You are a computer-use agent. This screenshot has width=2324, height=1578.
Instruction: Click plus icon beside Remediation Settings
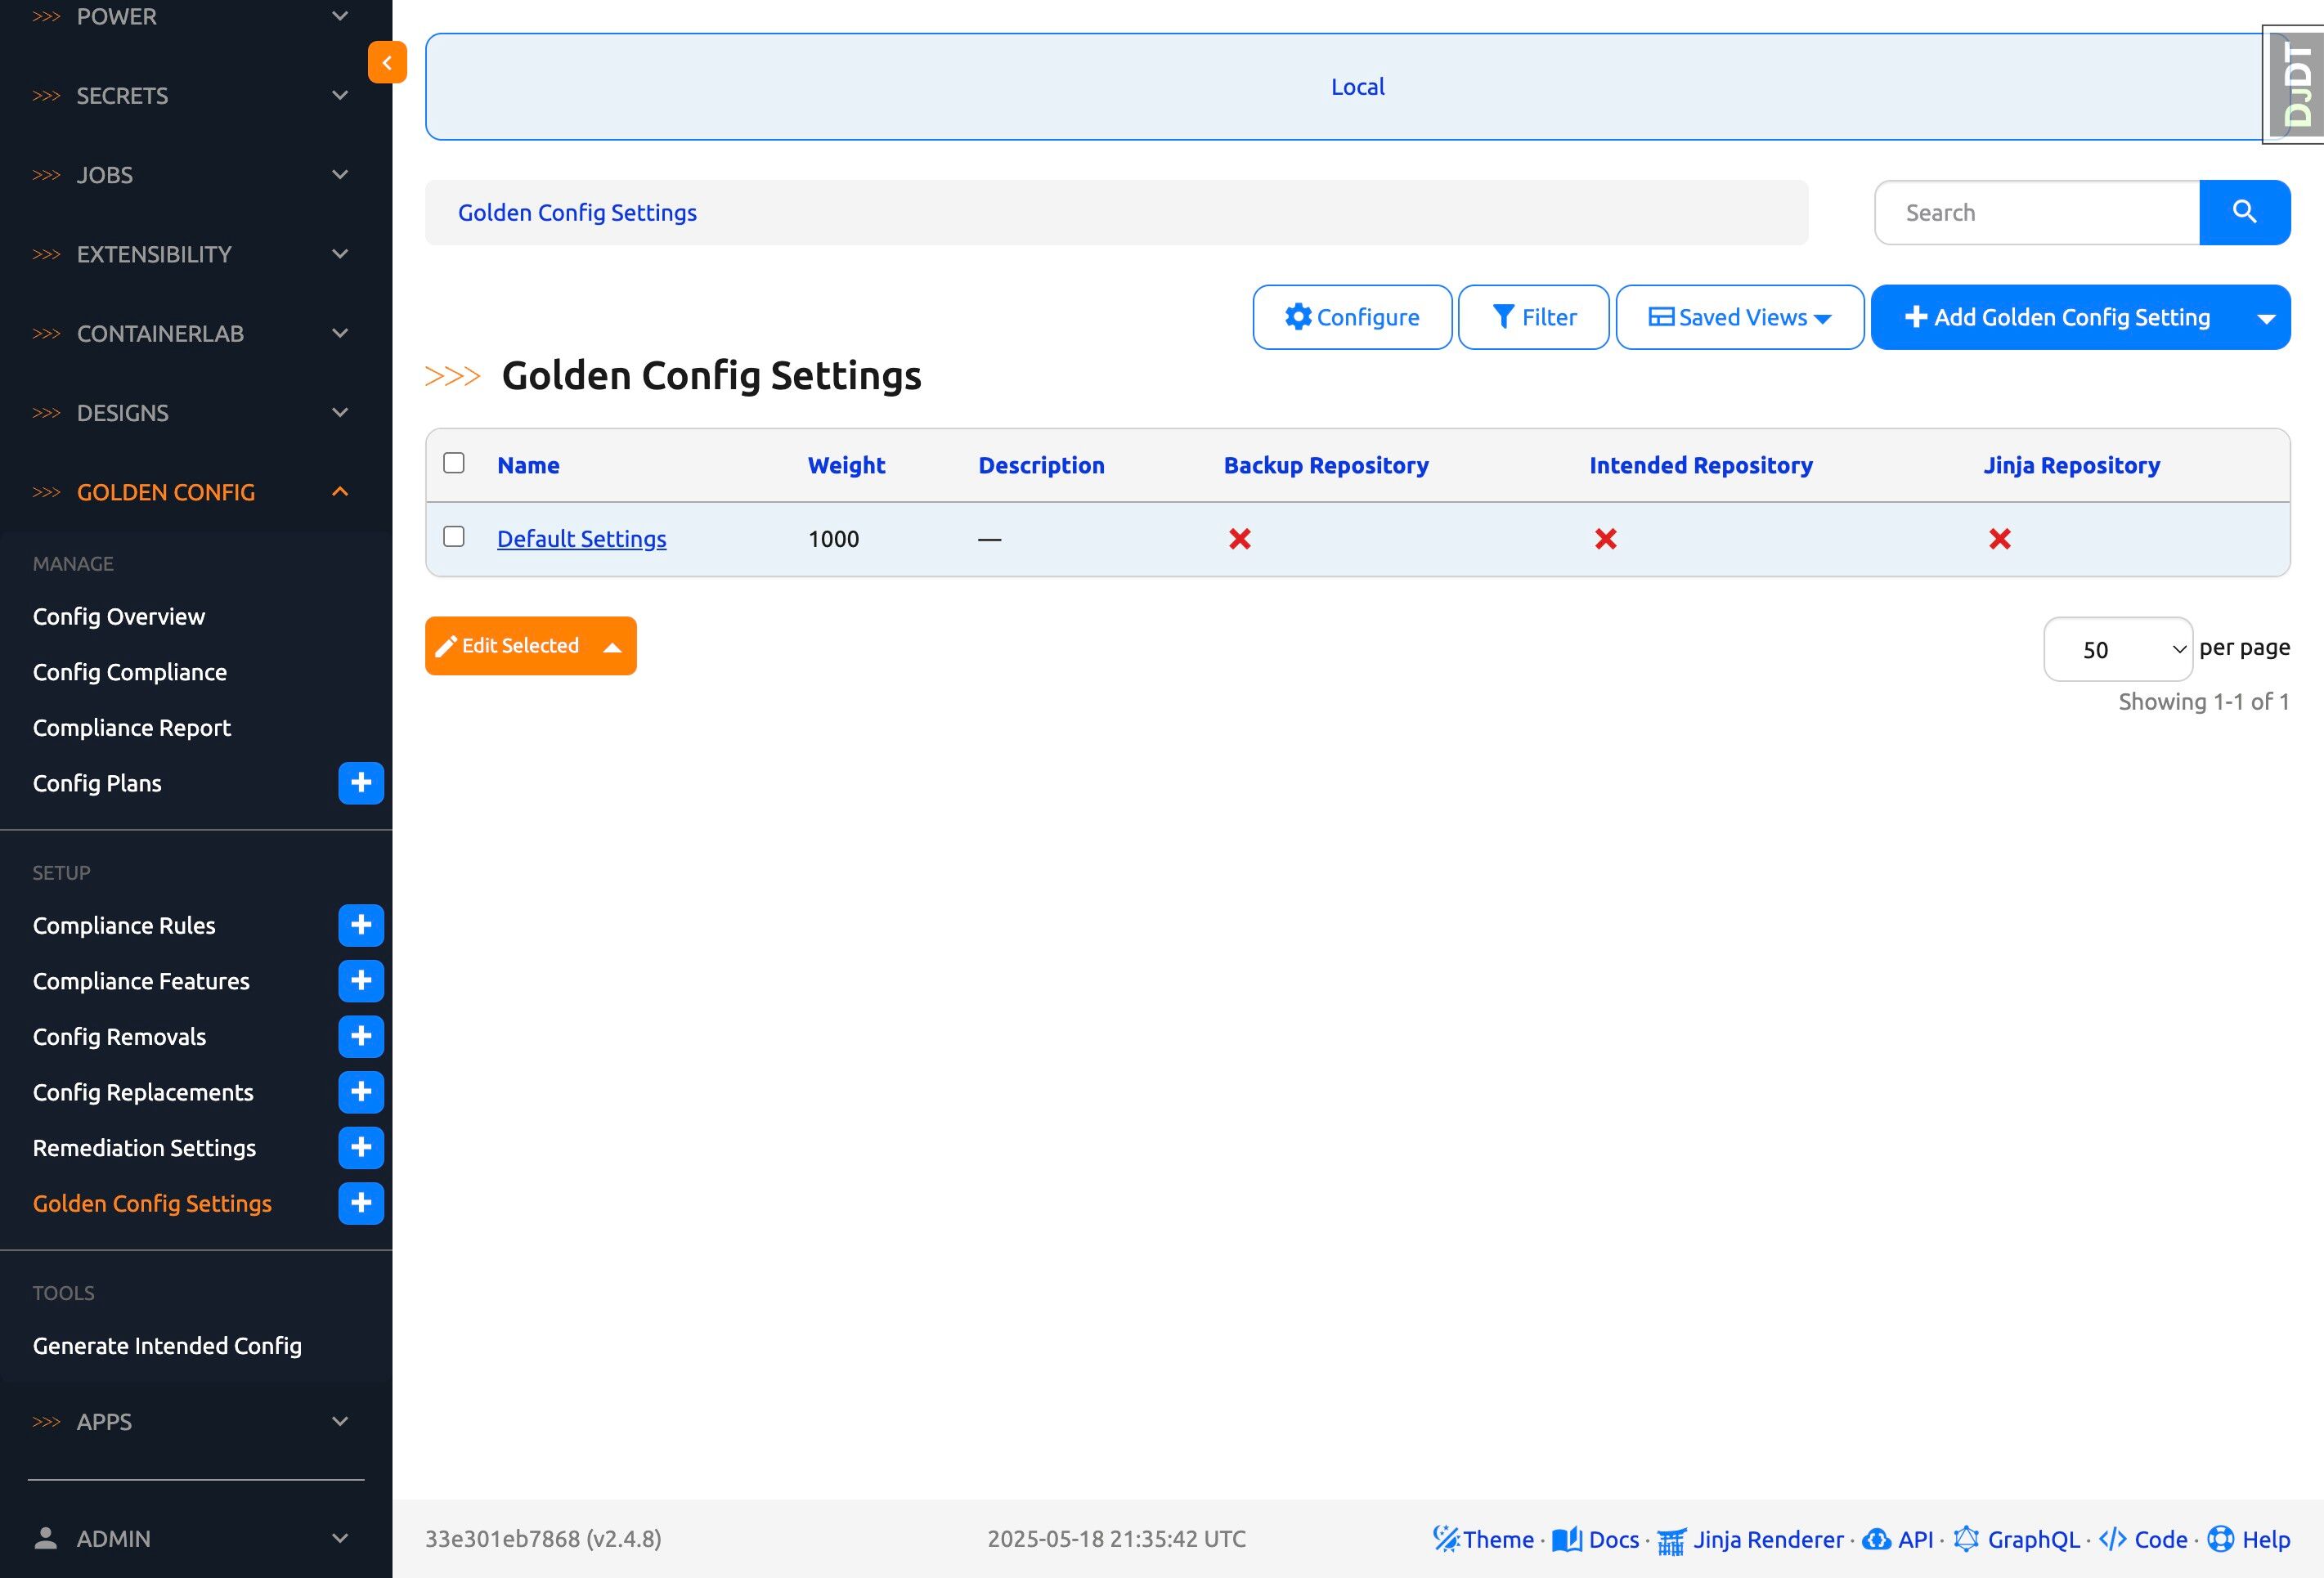pos(361,1147)
